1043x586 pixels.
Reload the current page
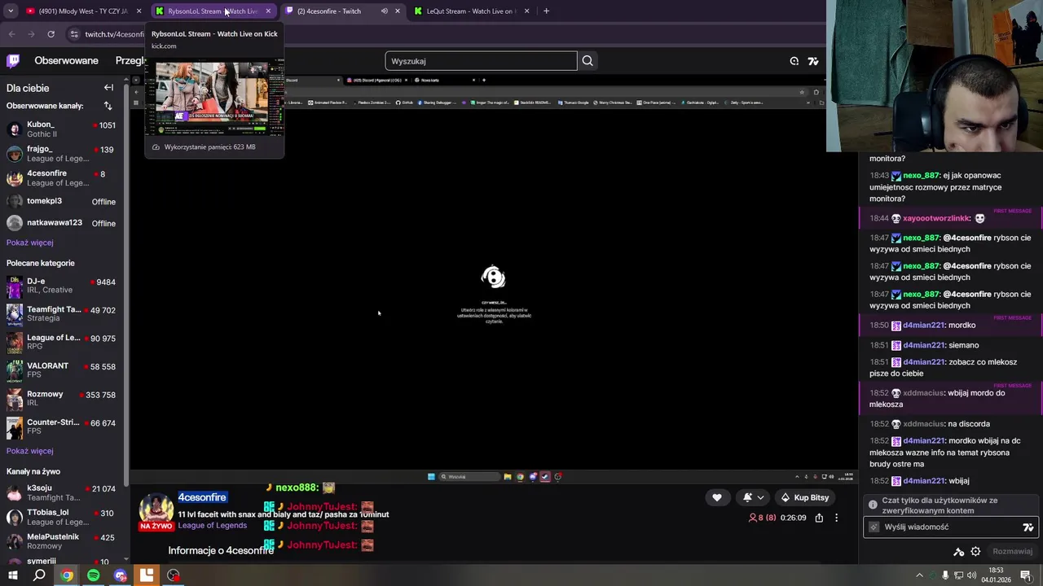(51, 34)
